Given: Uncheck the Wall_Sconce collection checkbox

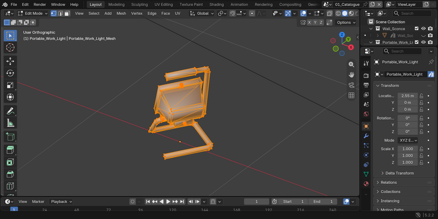Looking at the screenshot, I should coord(416,28).
